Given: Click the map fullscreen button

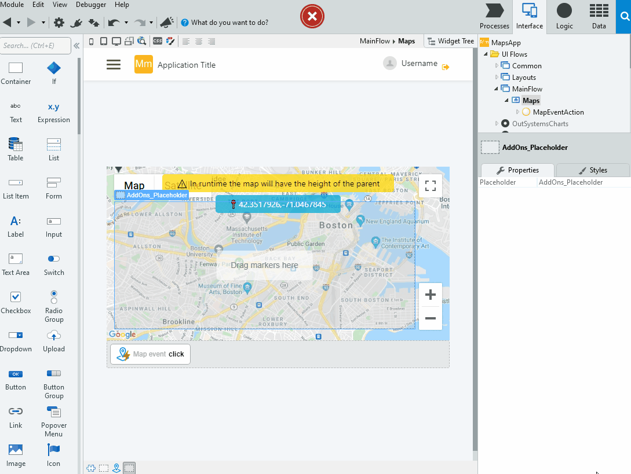Looking at the screenshot, I should [x=430, y=186].
